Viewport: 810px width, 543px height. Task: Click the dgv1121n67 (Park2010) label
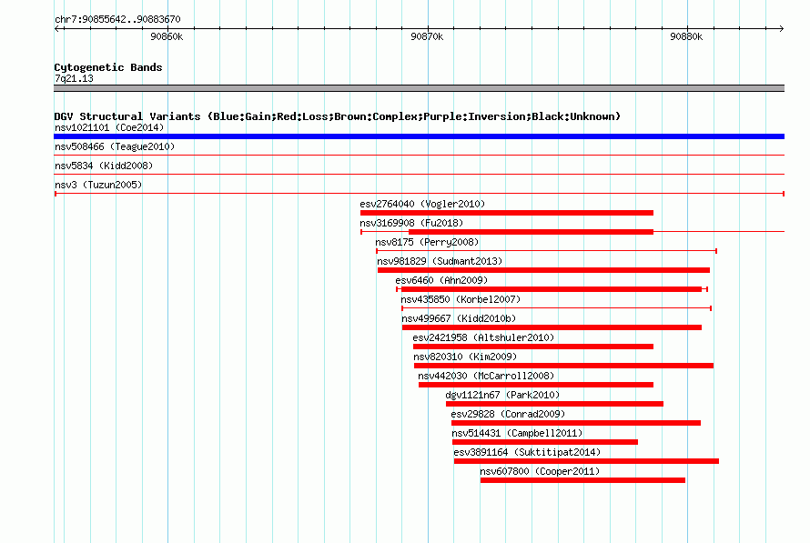coord(502,395)
